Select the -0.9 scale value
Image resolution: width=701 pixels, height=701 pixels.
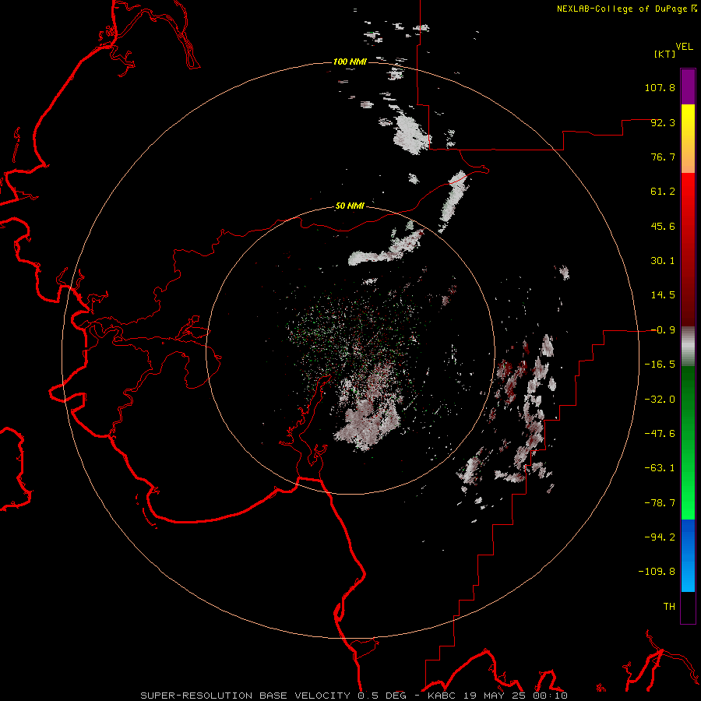click(663, 330)
